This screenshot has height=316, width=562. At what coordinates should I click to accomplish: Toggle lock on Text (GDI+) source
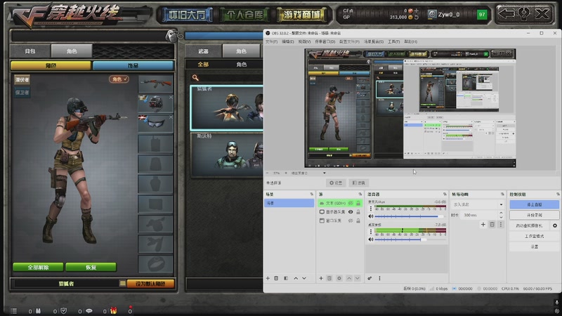click(358, 203)
